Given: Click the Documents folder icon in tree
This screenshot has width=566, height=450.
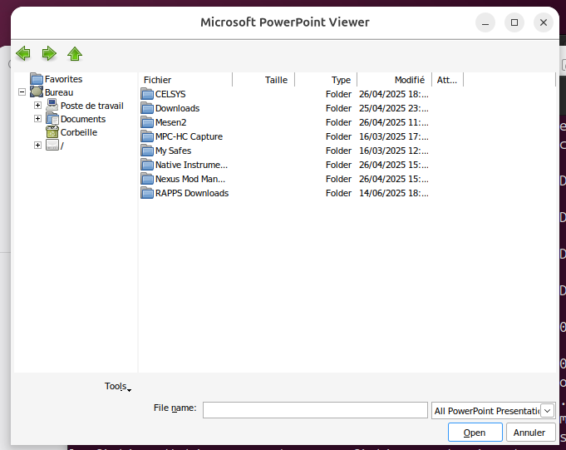Looking at the screenshot, I should (52, 119).
